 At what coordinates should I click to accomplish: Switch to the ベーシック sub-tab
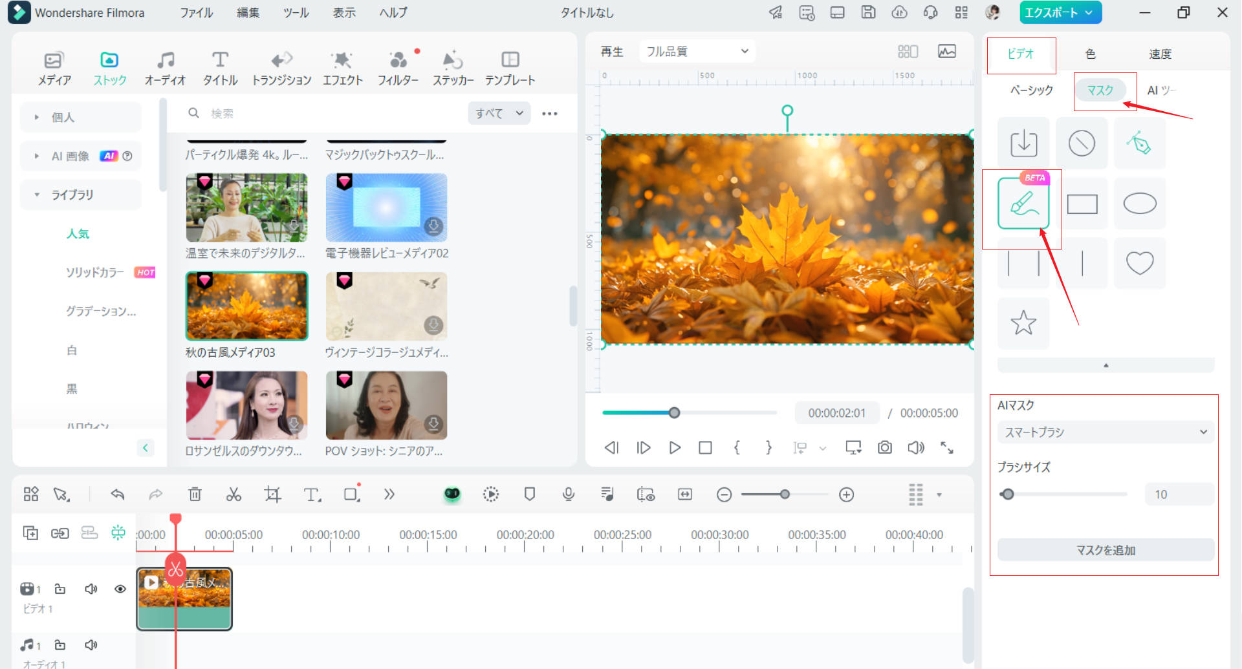click(1031, 90)
